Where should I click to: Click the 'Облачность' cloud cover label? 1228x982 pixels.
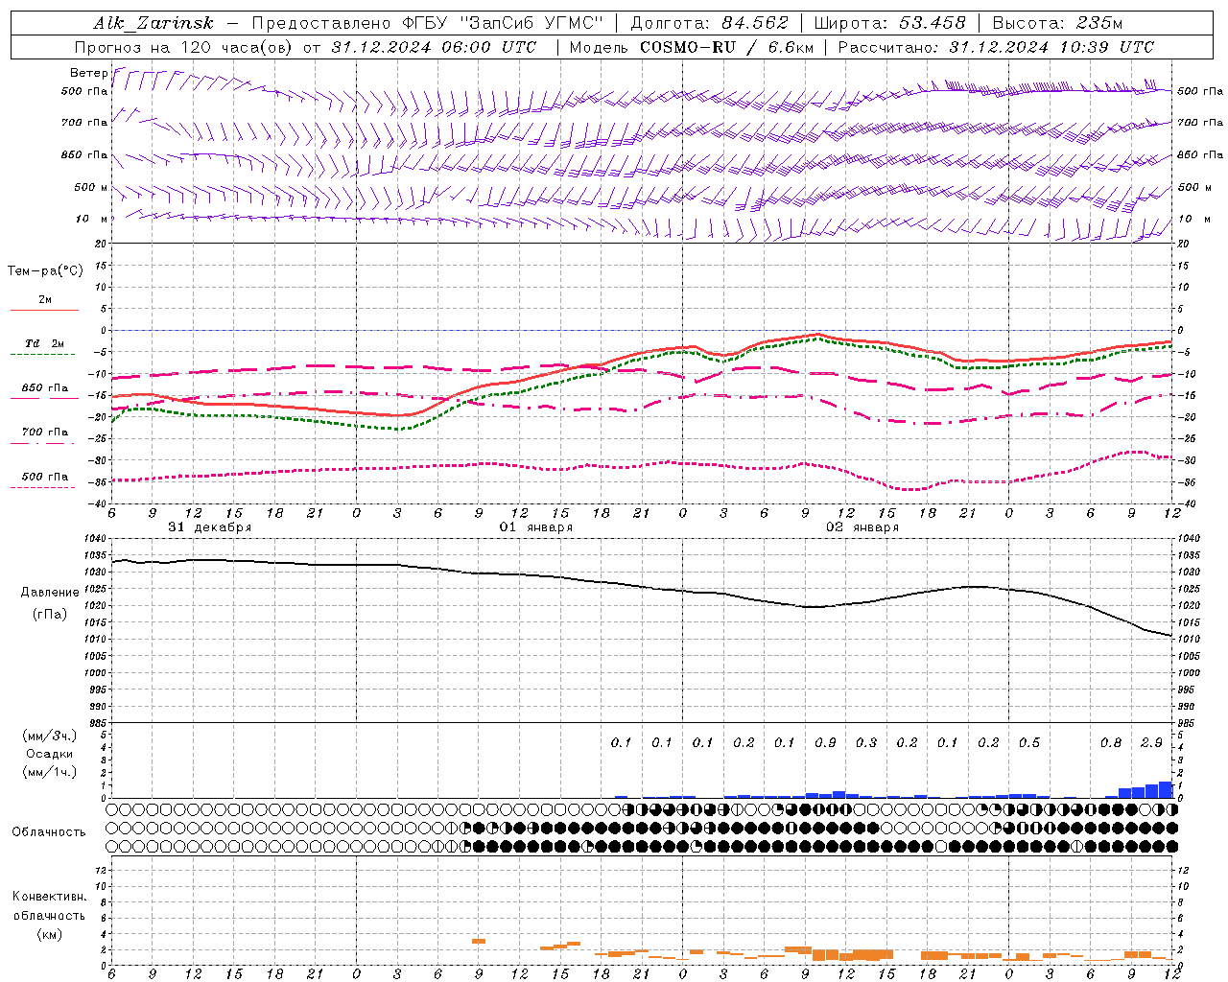[x=49, y=831]
